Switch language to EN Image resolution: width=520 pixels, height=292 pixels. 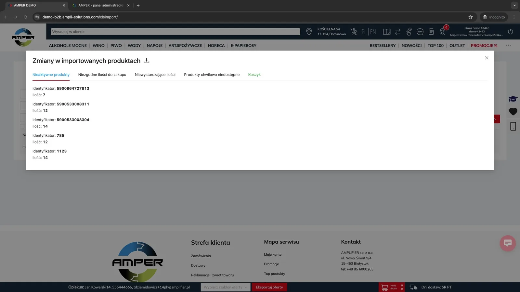point(373,32)
